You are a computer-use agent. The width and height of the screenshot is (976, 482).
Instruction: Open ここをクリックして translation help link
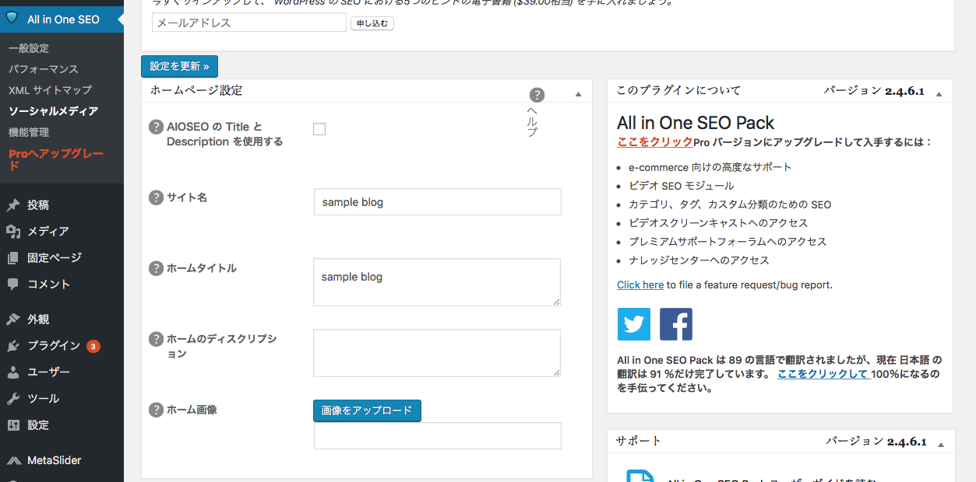tap(823, 374)
